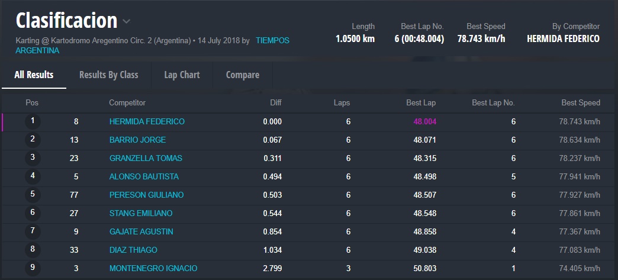Open competitor HERMIDA FEDERICO
618x280 pixels.
[x=147, y=121]
